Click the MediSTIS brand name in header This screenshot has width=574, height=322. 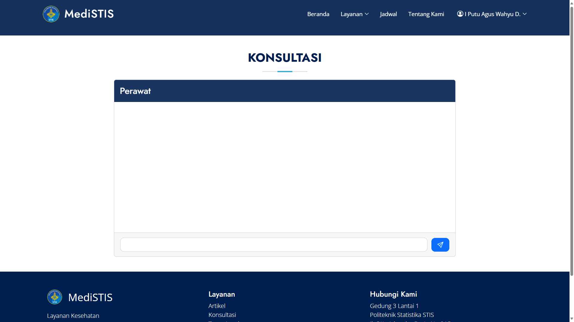click(x=89, y=14)
